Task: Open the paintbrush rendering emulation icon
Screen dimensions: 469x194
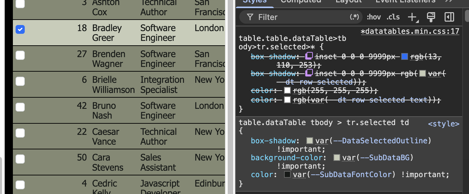Action: pyautogui.click(x=431, y=17)
